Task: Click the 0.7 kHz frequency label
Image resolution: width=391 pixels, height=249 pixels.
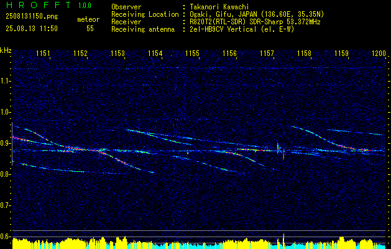Action: tap(4, 206)
